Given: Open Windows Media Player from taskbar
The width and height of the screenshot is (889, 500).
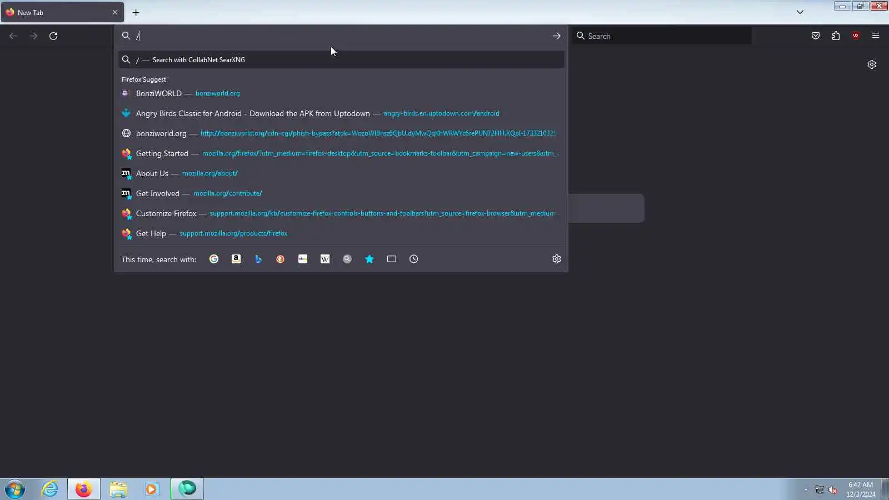Looking at the screenshot, I should click(152, 489).
